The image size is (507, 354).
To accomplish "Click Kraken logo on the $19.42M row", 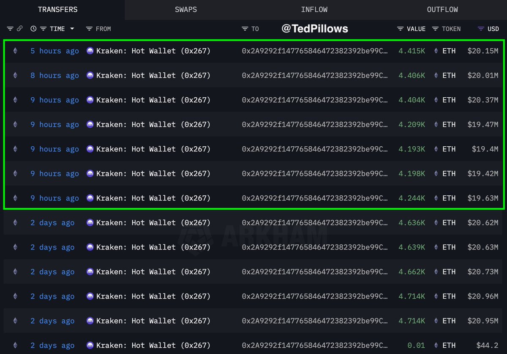I will tap(90, 173).
